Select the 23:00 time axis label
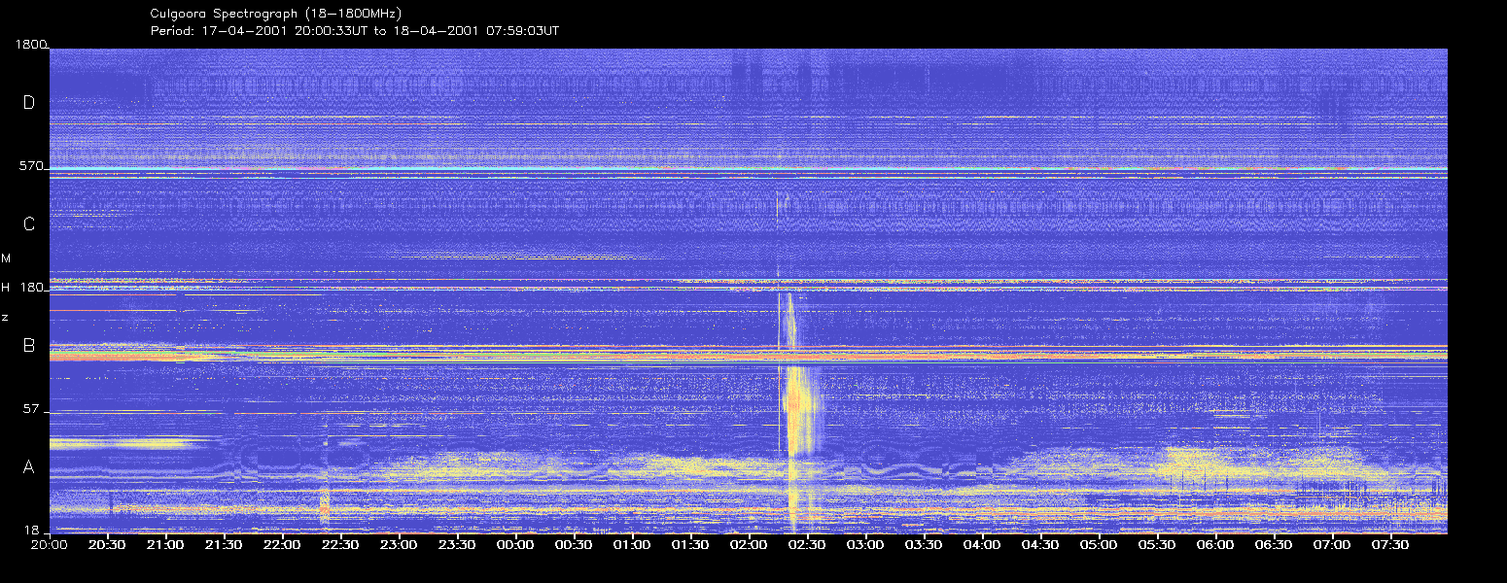The image size is (1507, 583). (399, 545)
